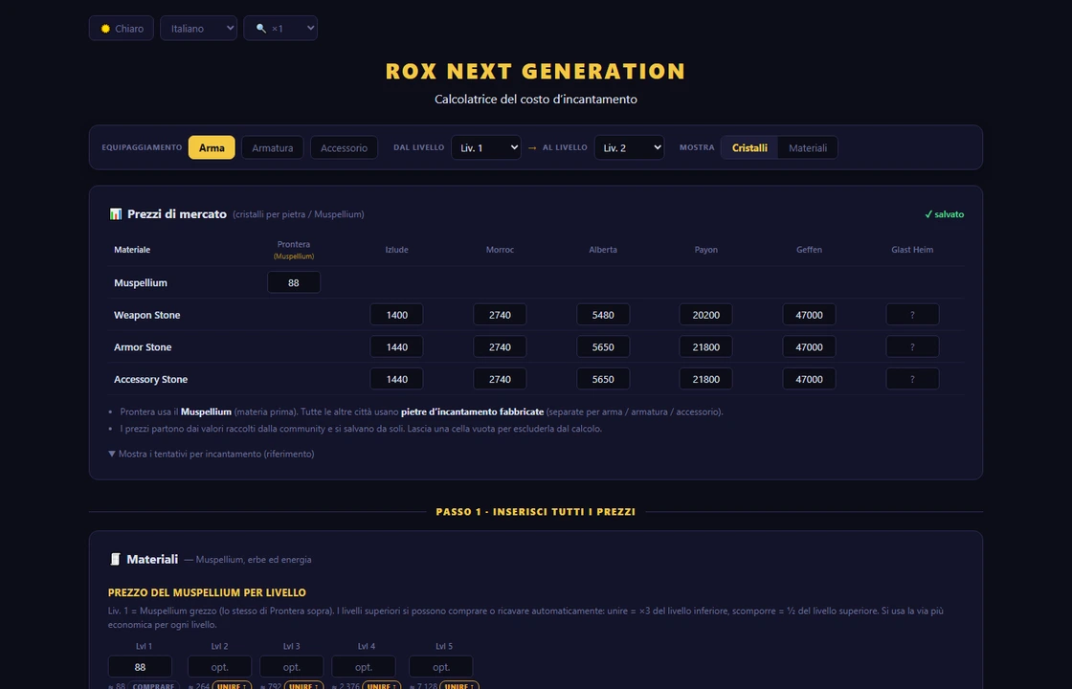Viewport: 1072px width, 689px height.
Task: Click the Payon column header
Action: tap(705, 250)
